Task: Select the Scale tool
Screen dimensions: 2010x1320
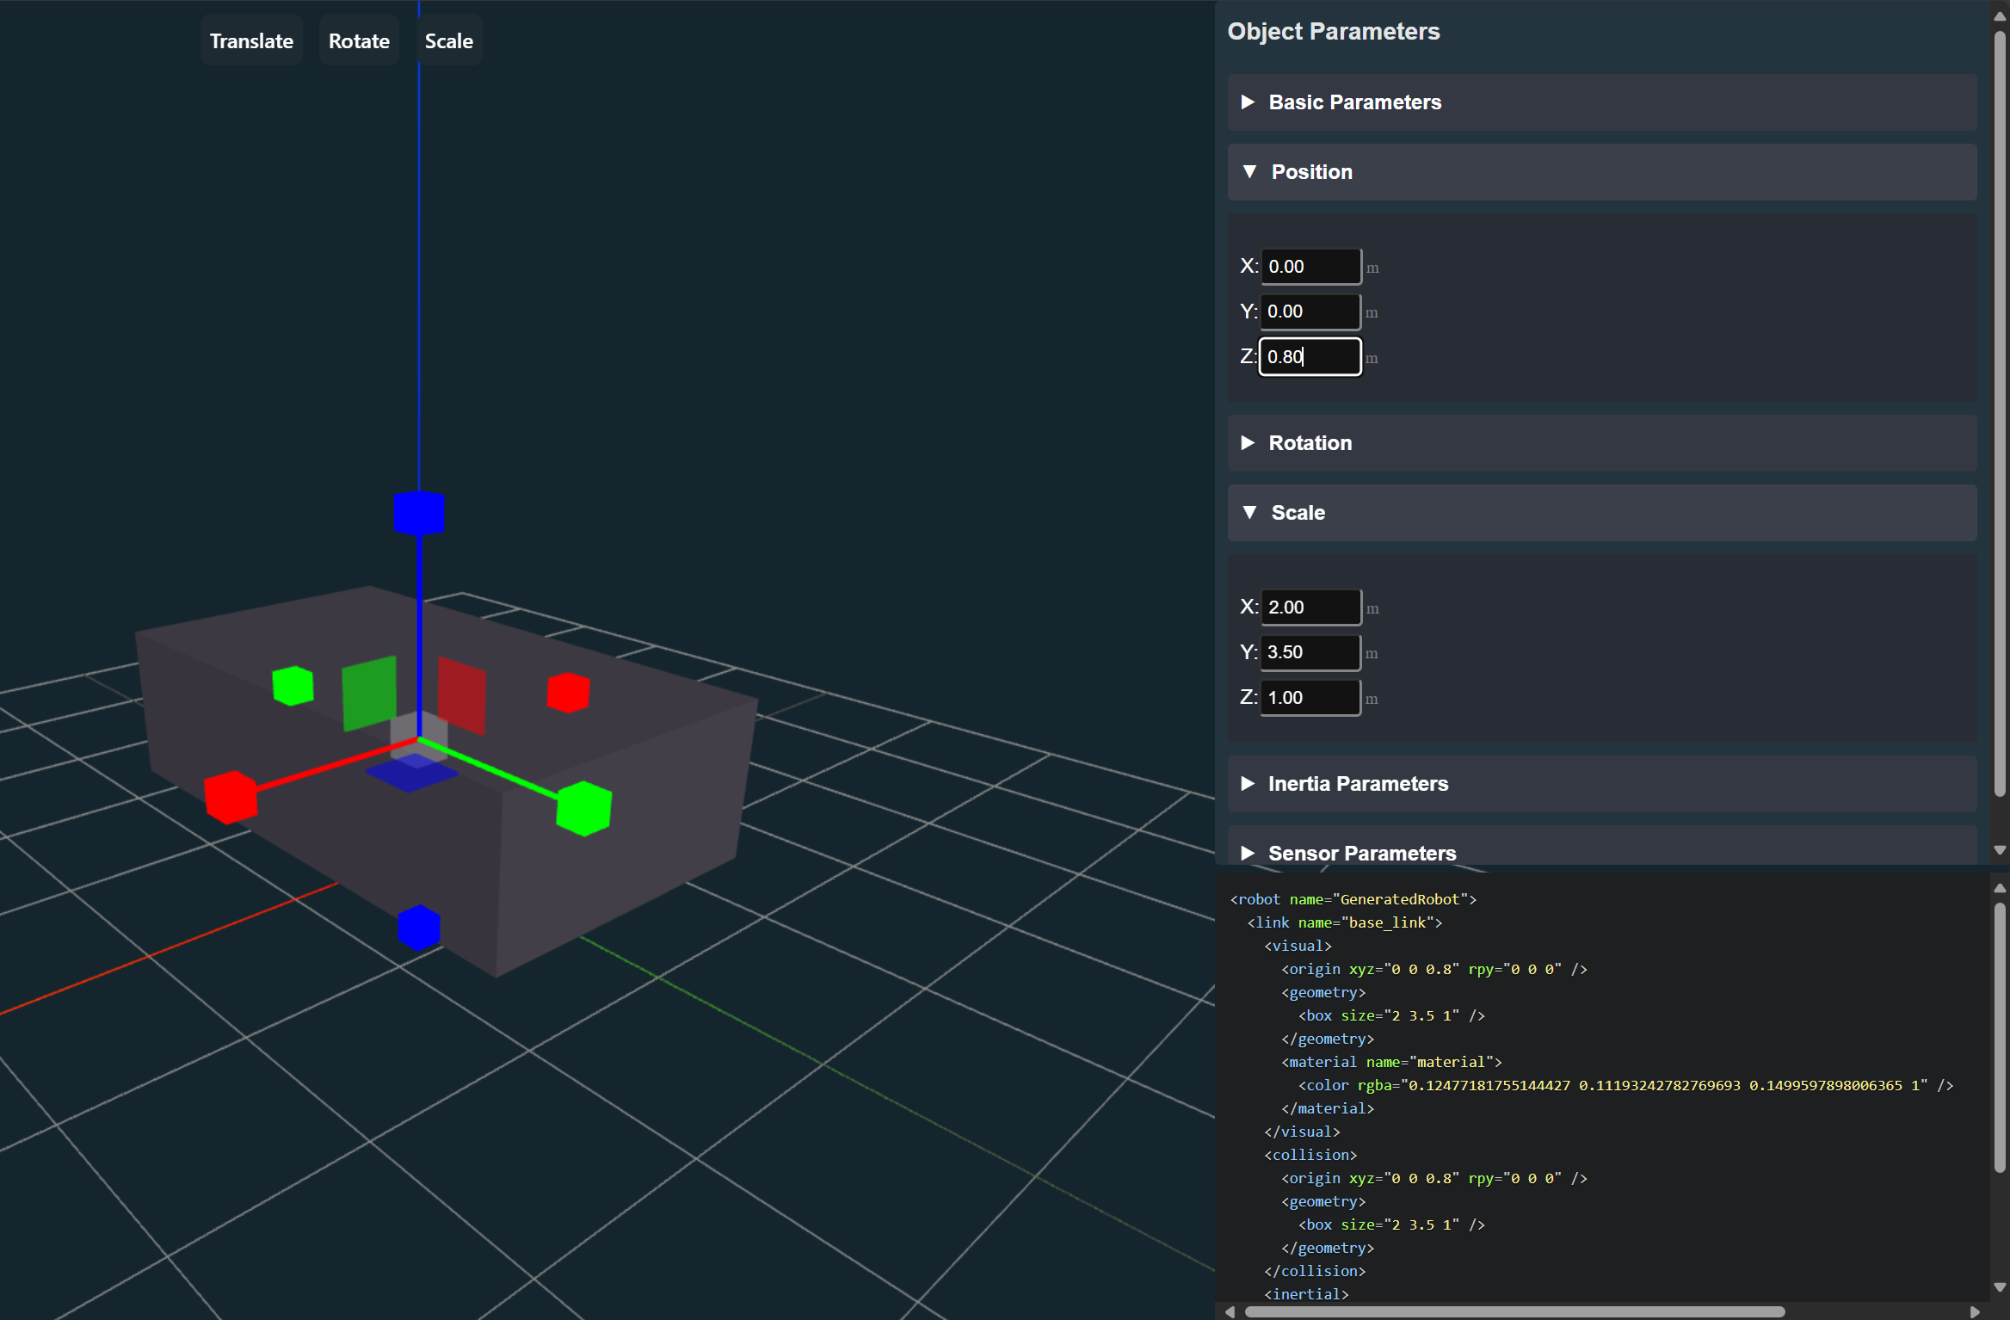Action: pos(451,40)
